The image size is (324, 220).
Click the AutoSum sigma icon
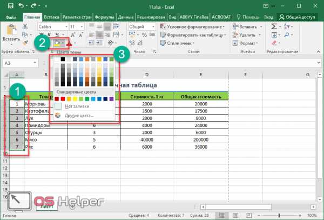coord(274,26)
